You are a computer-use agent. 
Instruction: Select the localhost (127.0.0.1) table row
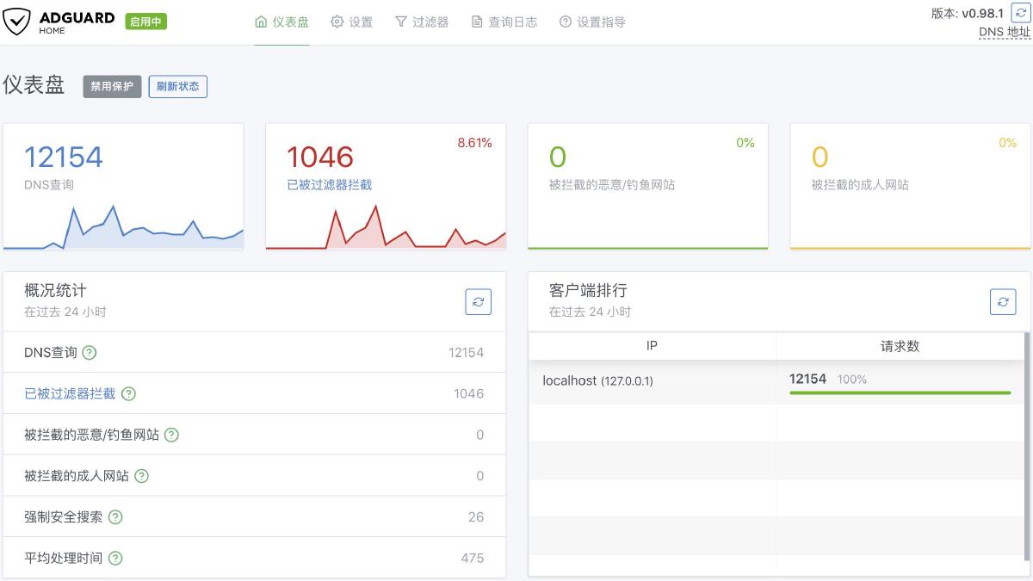(x=600, y=380)
